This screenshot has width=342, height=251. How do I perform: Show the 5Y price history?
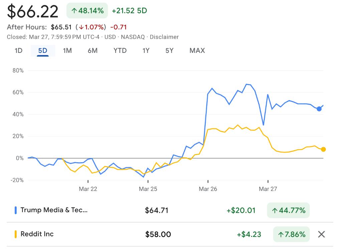click(x=169, y=51)
